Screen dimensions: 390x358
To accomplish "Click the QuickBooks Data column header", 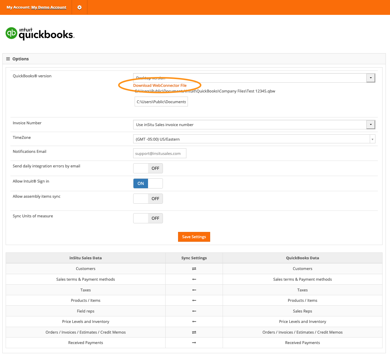I will (303, 258).
